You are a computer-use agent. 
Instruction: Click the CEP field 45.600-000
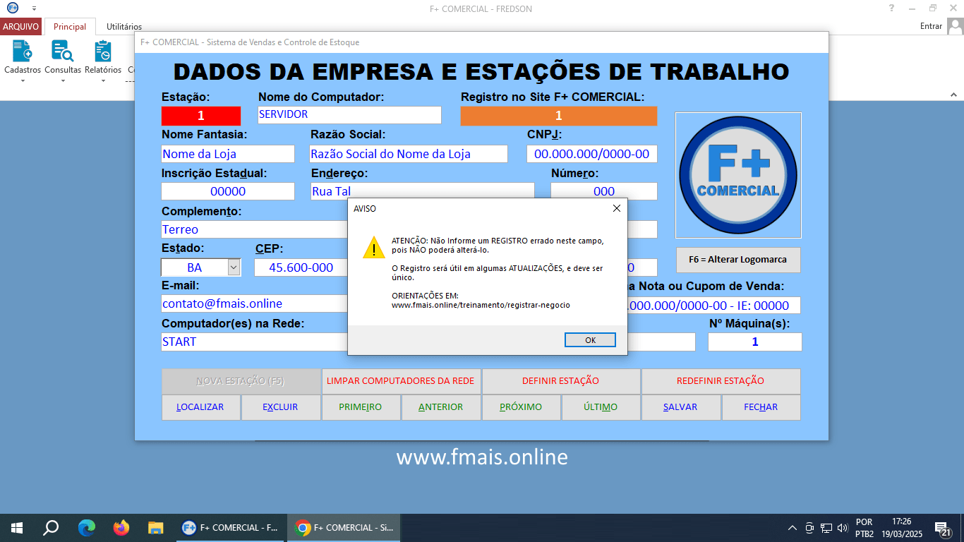pyautogui.click(x=301, y=267)
